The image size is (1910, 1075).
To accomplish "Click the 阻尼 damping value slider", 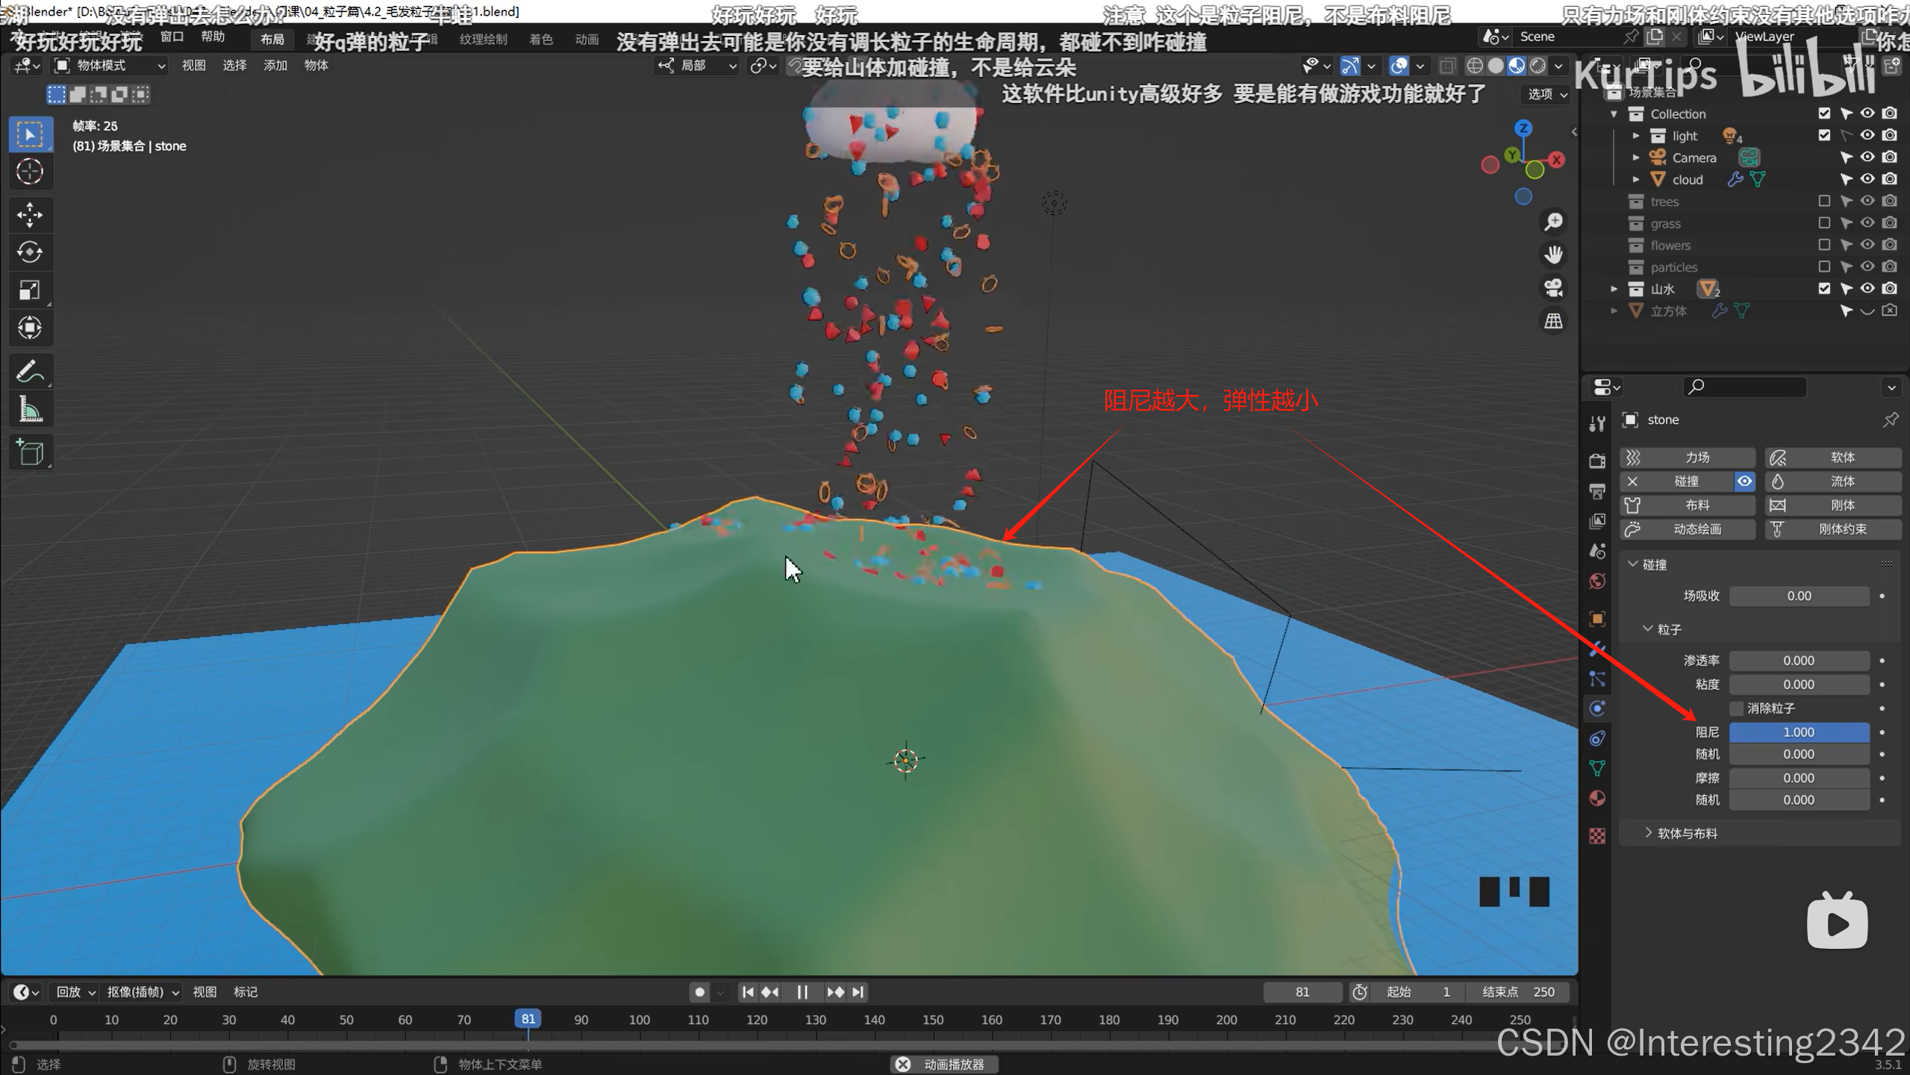I will point(1798,732).
